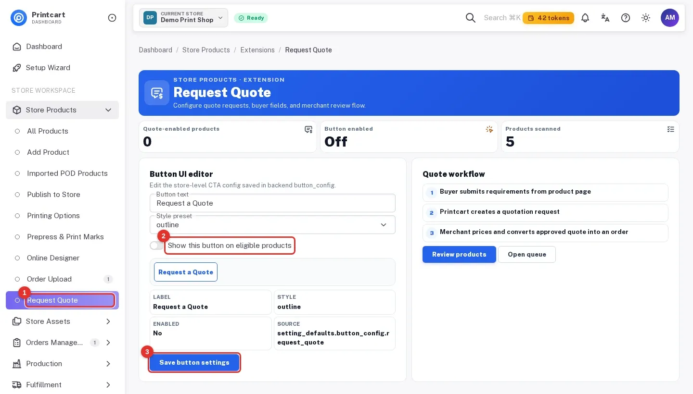Switch the light/dark theme icon
Screen dimensions: 693x394
click(646, 18)
